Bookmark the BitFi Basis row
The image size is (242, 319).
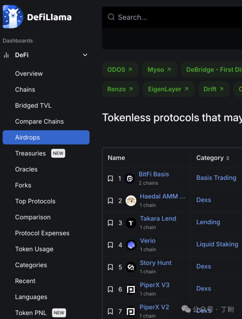click(x=110, y=179)
